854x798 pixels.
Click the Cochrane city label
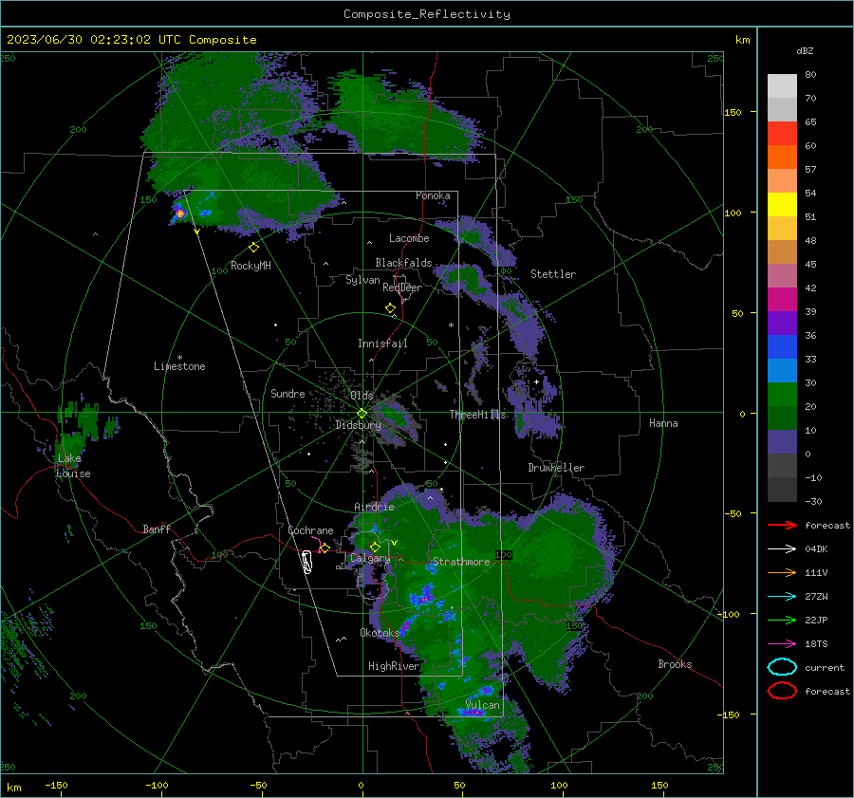(x=310, y=530)
